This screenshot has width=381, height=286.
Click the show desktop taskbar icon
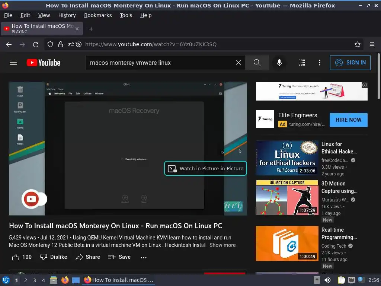(76, 280)
